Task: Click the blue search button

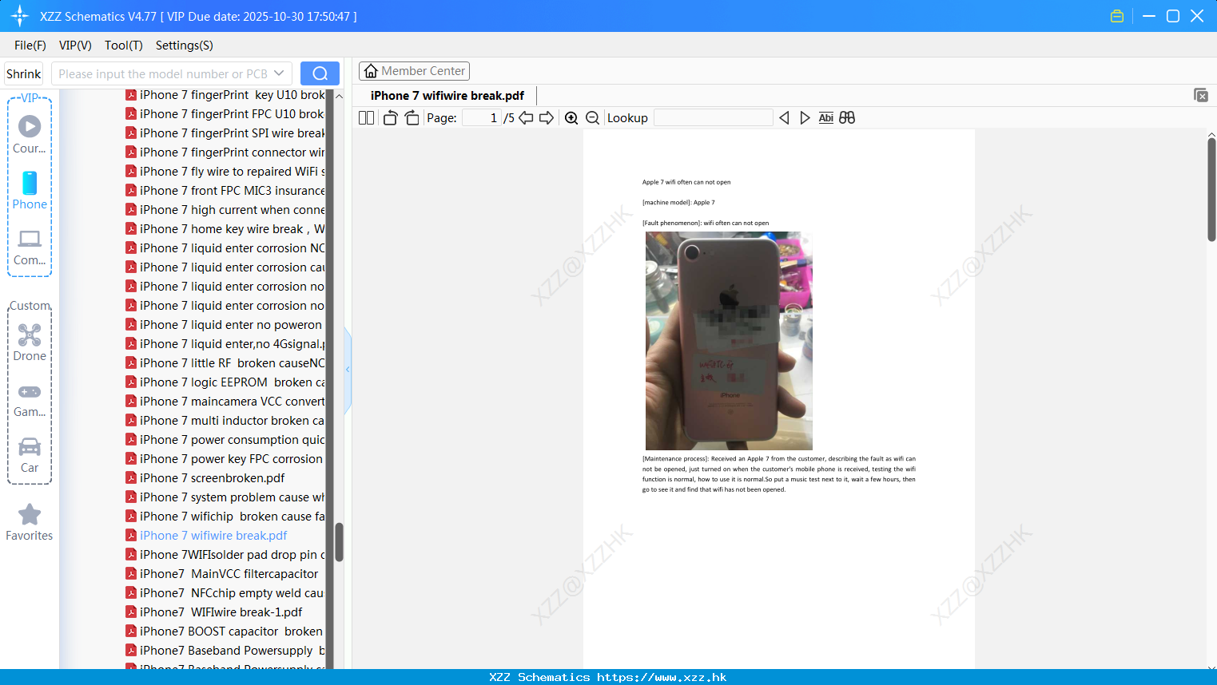Action: pos(320,73)
